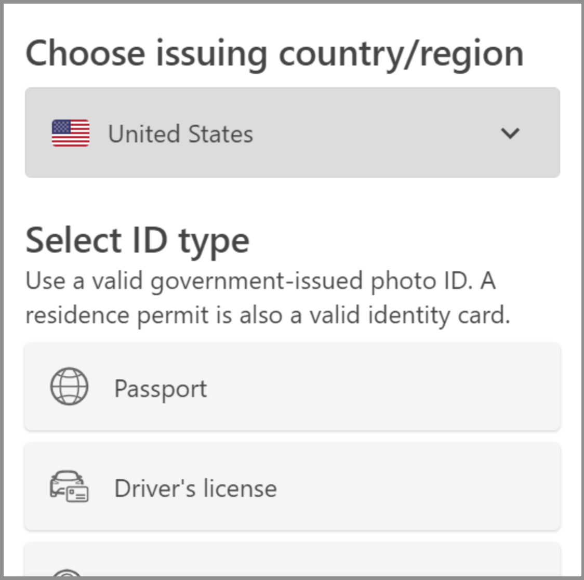Select Passport as the ID type
This screenshot has height=580, width=584.
click(292, 387)
